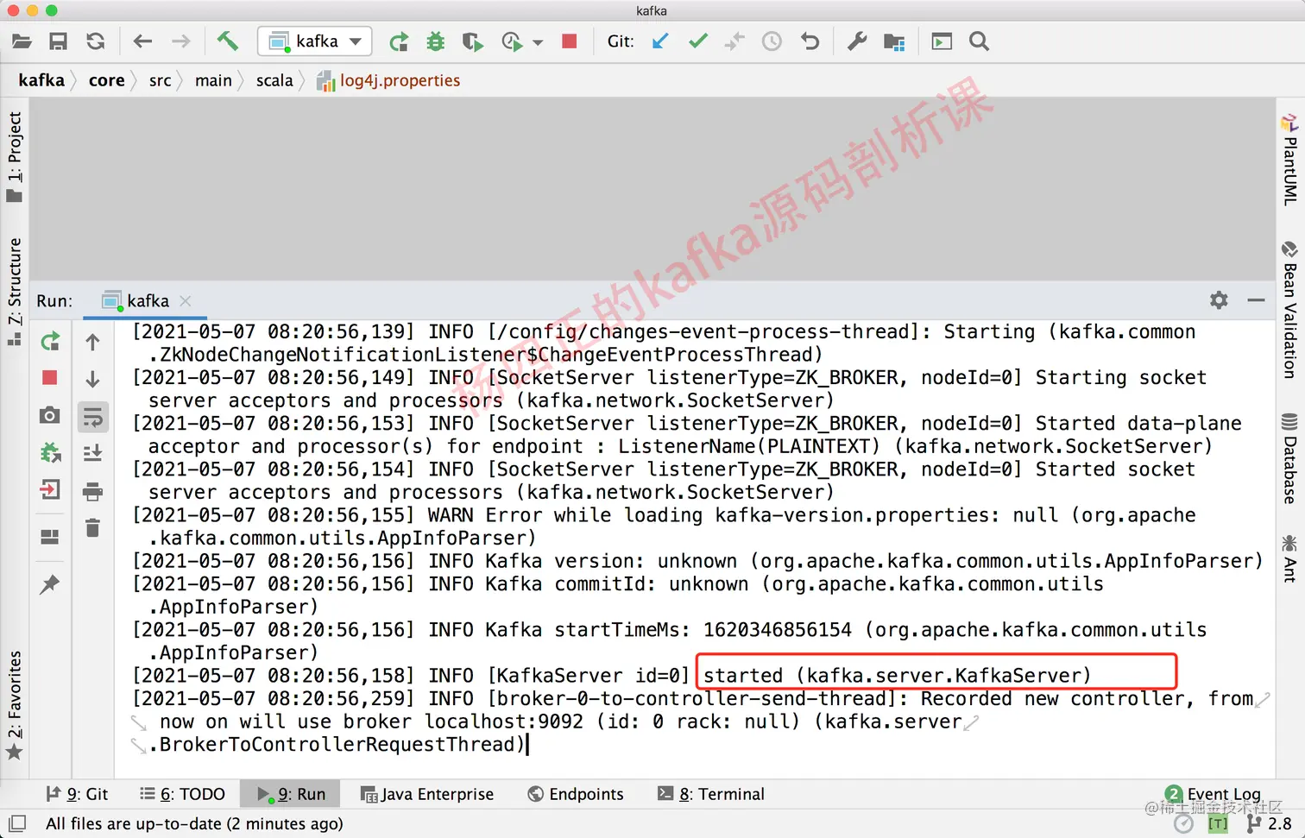Open the Project Structure icon
This screenshot has width=1305, height=838.
coord(894,41)
